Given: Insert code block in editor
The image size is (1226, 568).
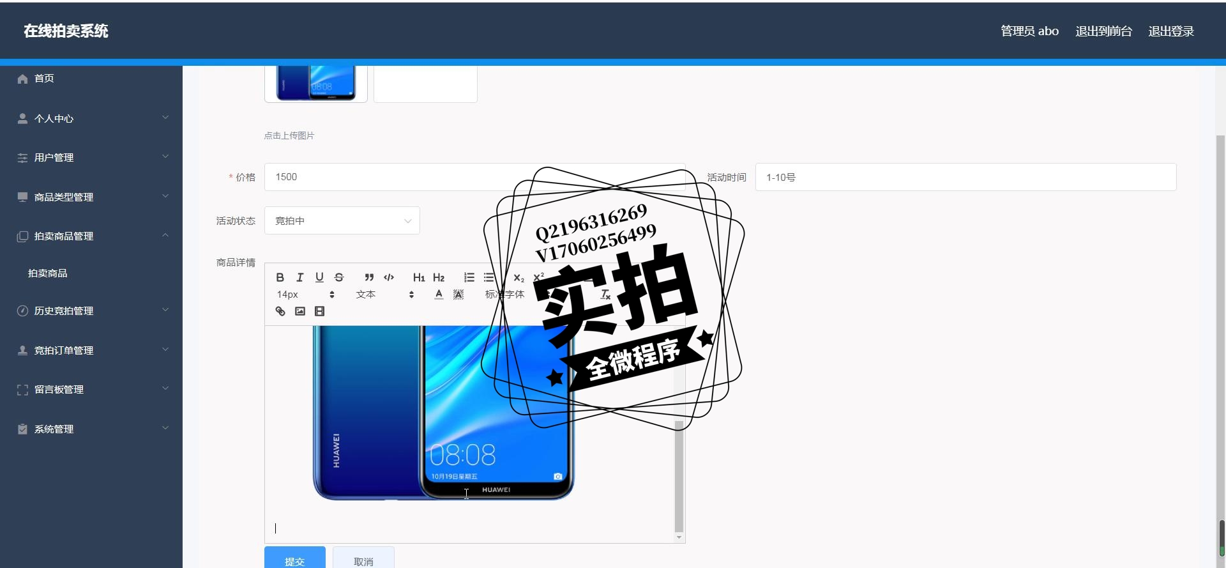Looking at the screenshot, I should click(x=389, y=277).
